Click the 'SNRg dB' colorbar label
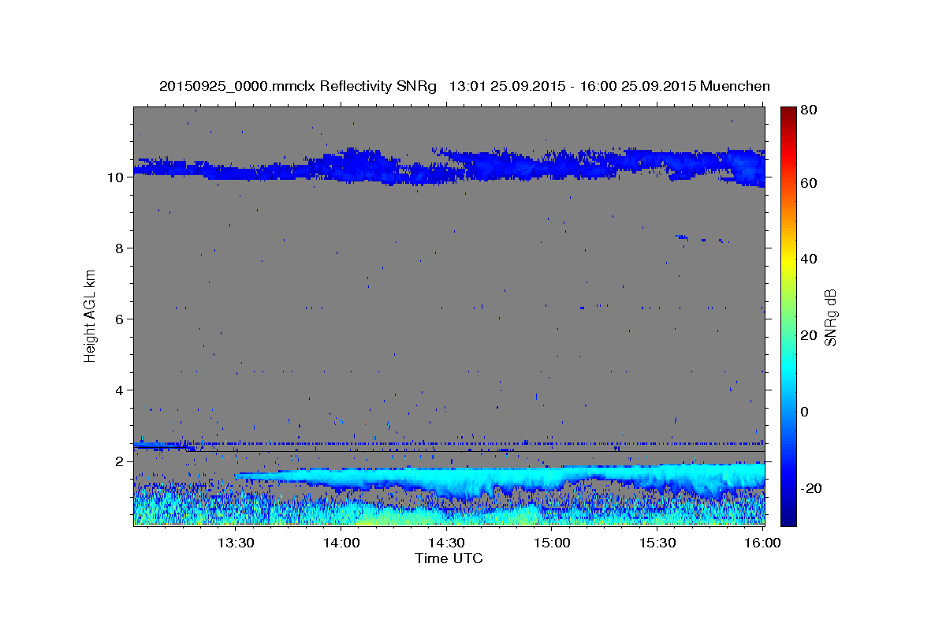The image size is (946, 631). coord(831,317)
